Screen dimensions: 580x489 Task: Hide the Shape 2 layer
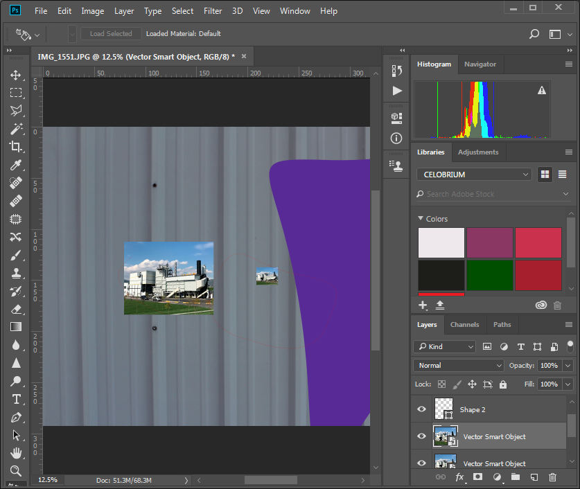421,409
